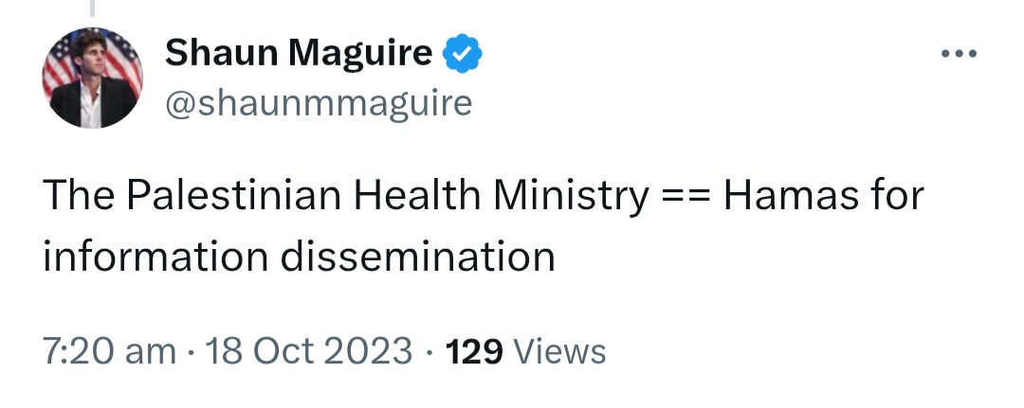Click the blue verified checkmark badge

463,54
